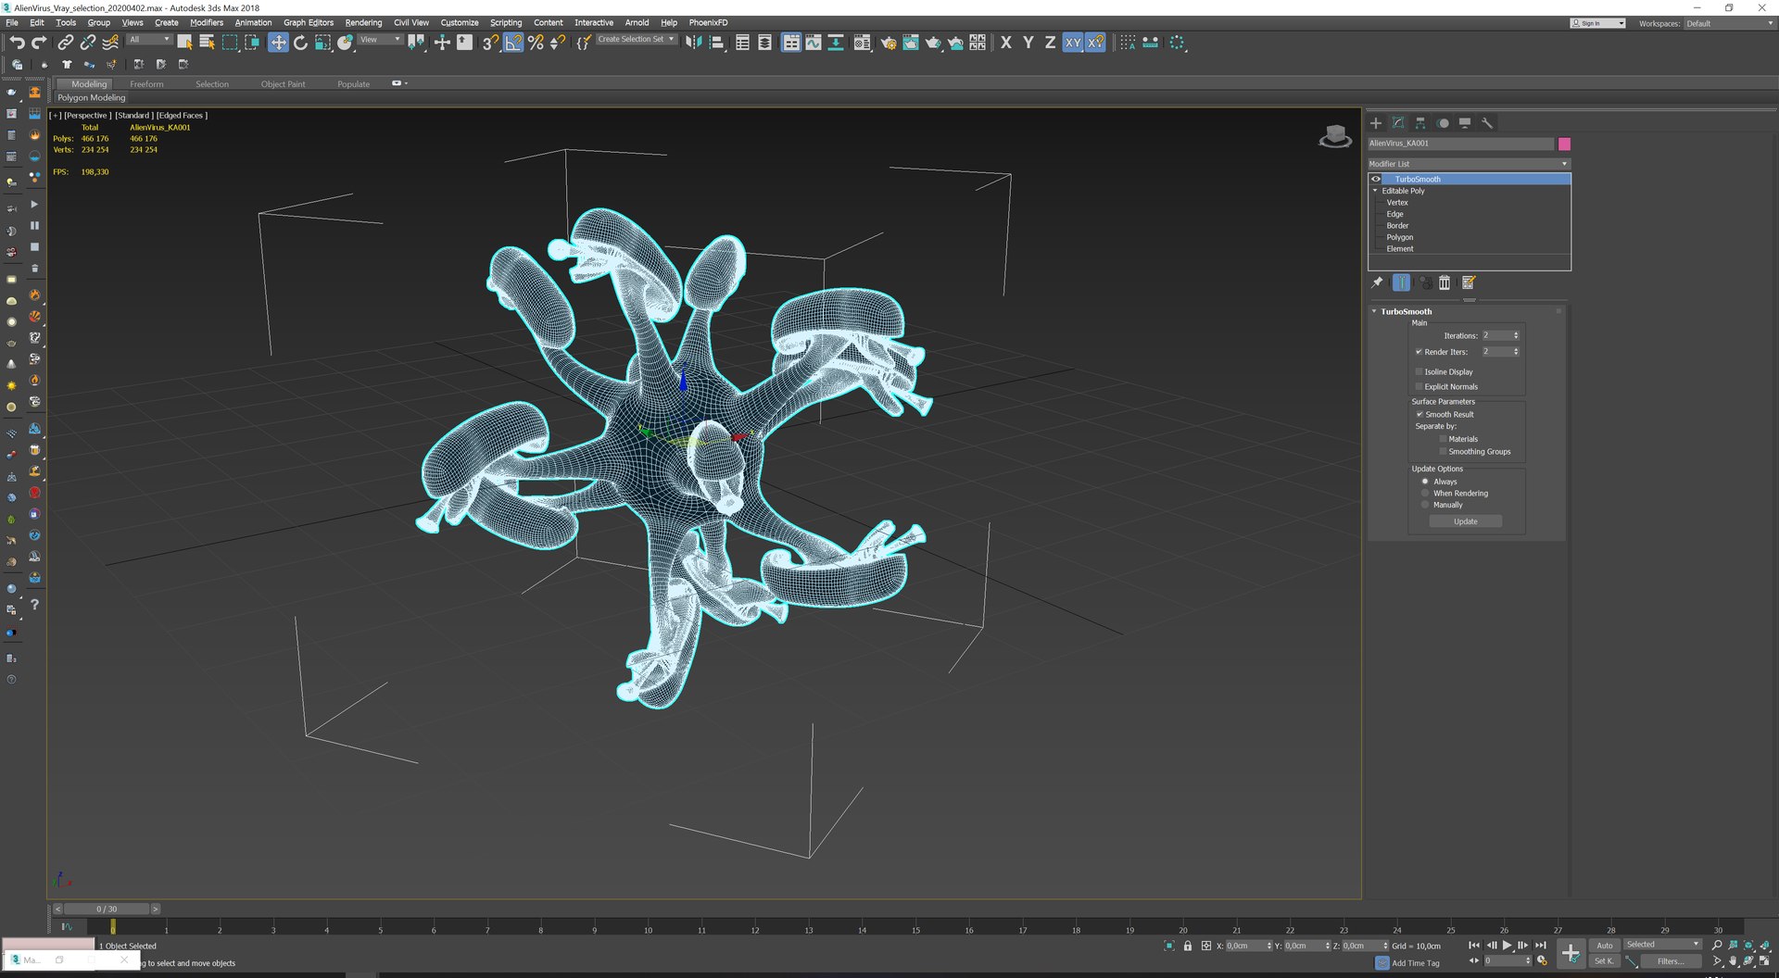Open the Curve Editor
The height and width of the screenshot is (978, 1779).
tap(813, 43)
